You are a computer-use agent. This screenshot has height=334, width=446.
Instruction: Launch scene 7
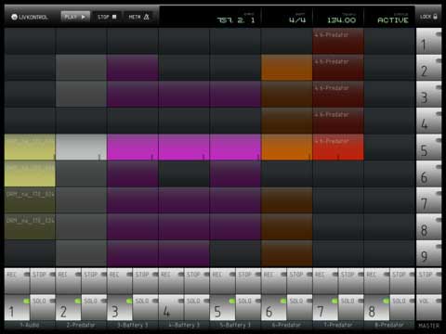428,200
